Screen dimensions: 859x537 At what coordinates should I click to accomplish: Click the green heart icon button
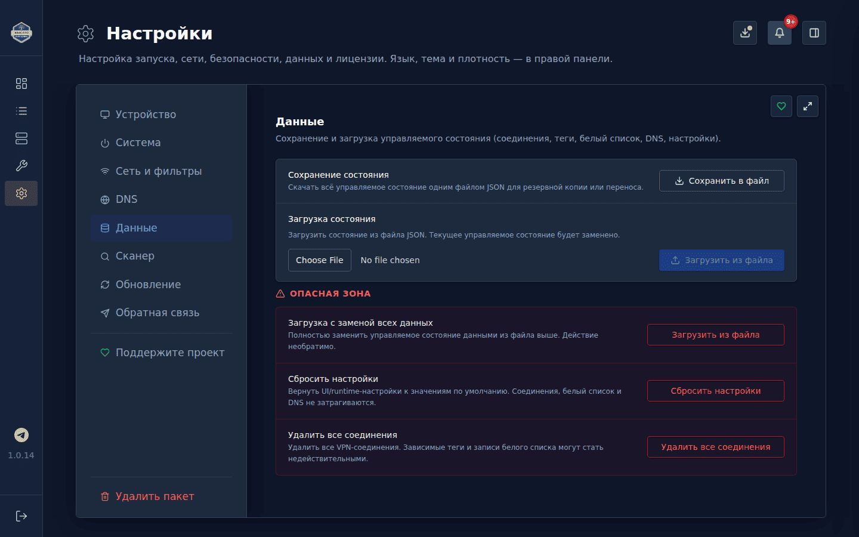coord(781,106)
